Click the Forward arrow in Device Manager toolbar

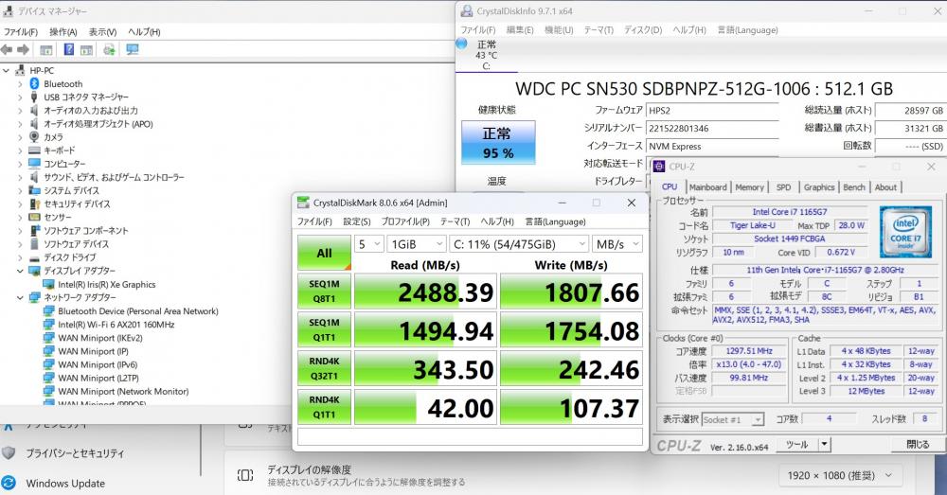[23, 49]
